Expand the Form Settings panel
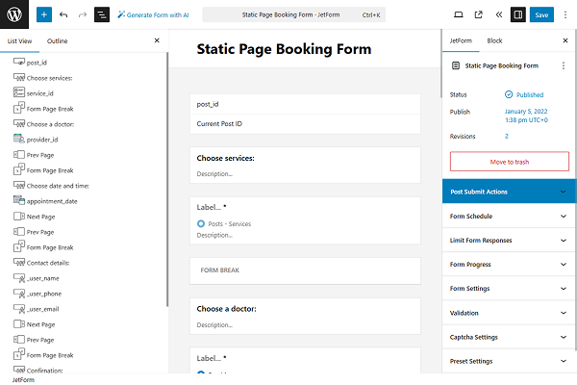The width and height of the screenshot is (577, 385). click(510, 289)
